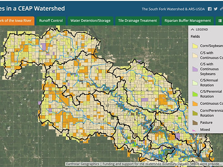223x167 pixels.
Task: Click the Continuous Corn orange legend swatch
Action: pyautogui.click(x=195, y=103)
